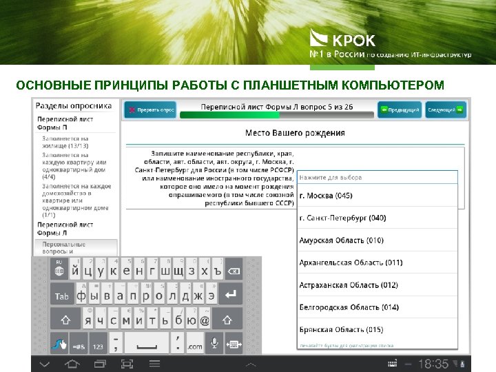This screenshot has height=372, width=496.
Task: Tap the up caret in bottom bar
Action: [251, 365]
